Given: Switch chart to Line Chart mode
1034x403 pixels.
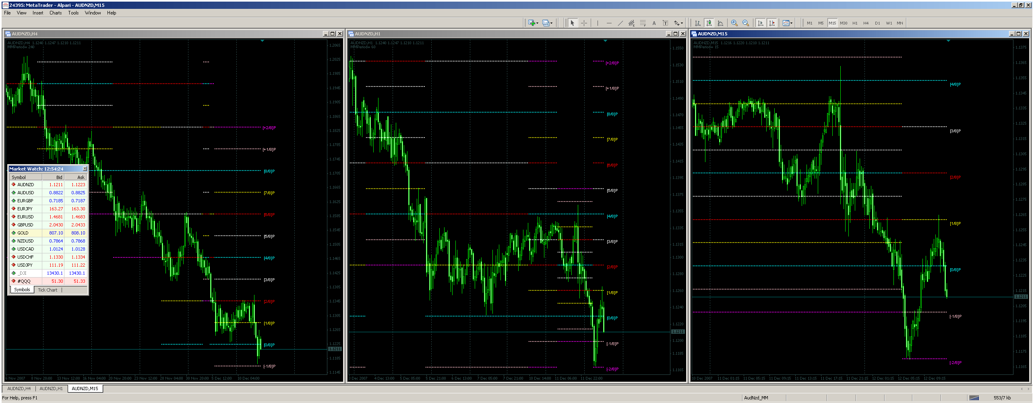Looking at the screenshot, I should [x=720, y=23].
